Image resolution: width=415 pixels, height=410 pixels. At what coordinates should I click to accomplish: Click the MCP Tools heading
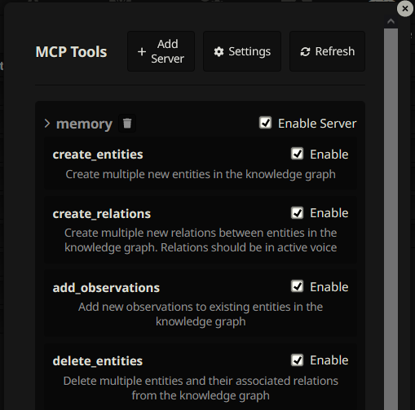[71, 51]
